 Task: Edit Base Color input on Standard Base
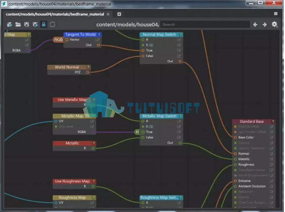tap(271, 137)
